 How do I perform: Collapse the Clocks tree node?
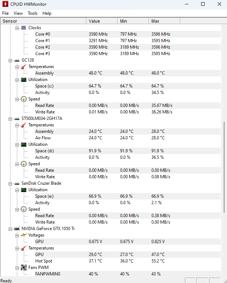17,28
